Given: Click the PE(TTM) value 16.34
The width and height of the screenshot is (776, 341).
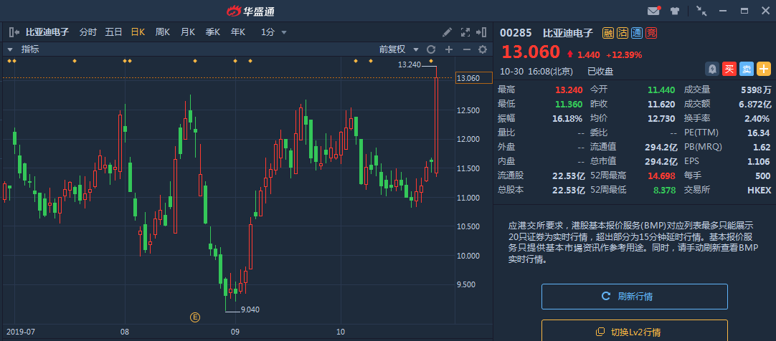Looking at the screenshot, I should [x=760, y=133].
